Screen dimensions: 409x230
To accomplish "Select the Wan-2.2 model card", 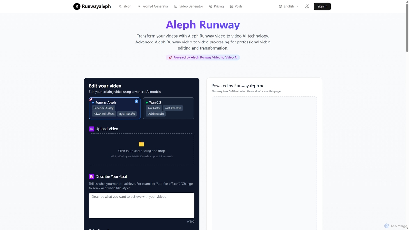I will click(x=168, y=108).
